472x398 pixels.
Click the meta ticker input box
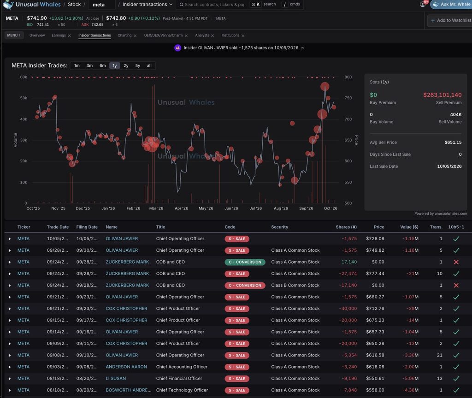[x=102, y=5]
